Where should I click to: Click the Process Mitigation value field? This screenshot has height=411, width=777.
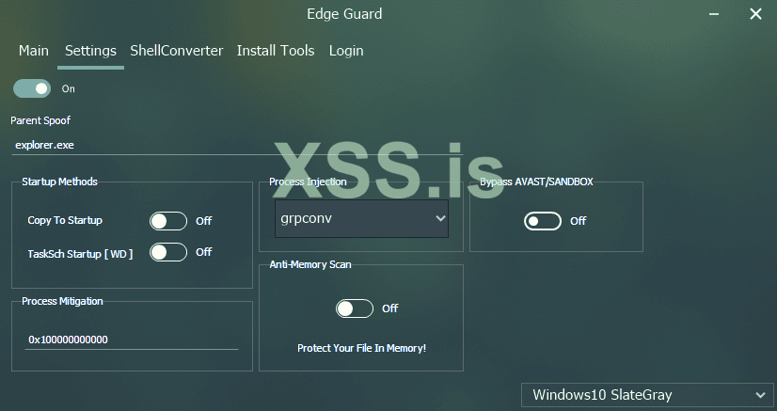pos(132,340)
